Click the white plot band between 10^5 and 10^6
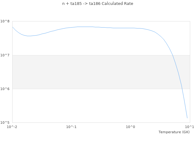 (x=92, y=106)
